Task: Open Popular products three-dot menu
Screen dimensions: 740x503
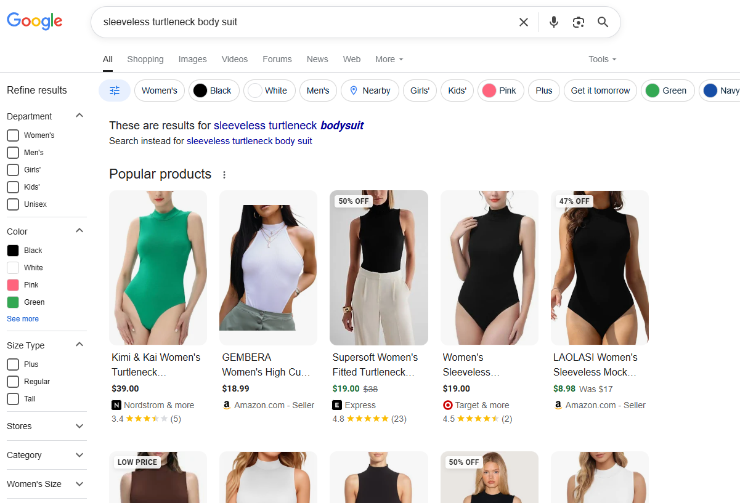Action: 224,175
